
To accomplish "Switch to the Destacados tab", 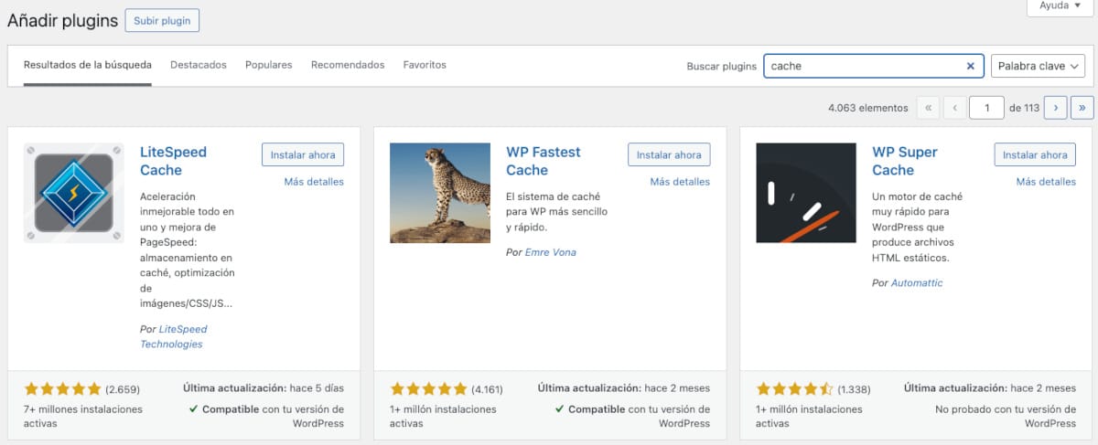I will pos(199,65).
